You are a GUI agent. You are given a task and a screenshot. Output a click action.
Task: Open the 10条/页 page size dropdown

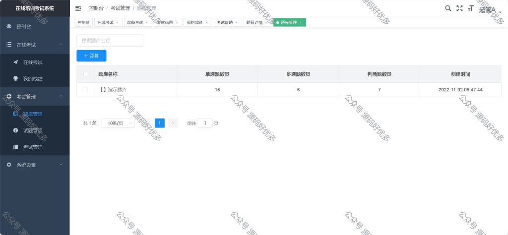118,123
